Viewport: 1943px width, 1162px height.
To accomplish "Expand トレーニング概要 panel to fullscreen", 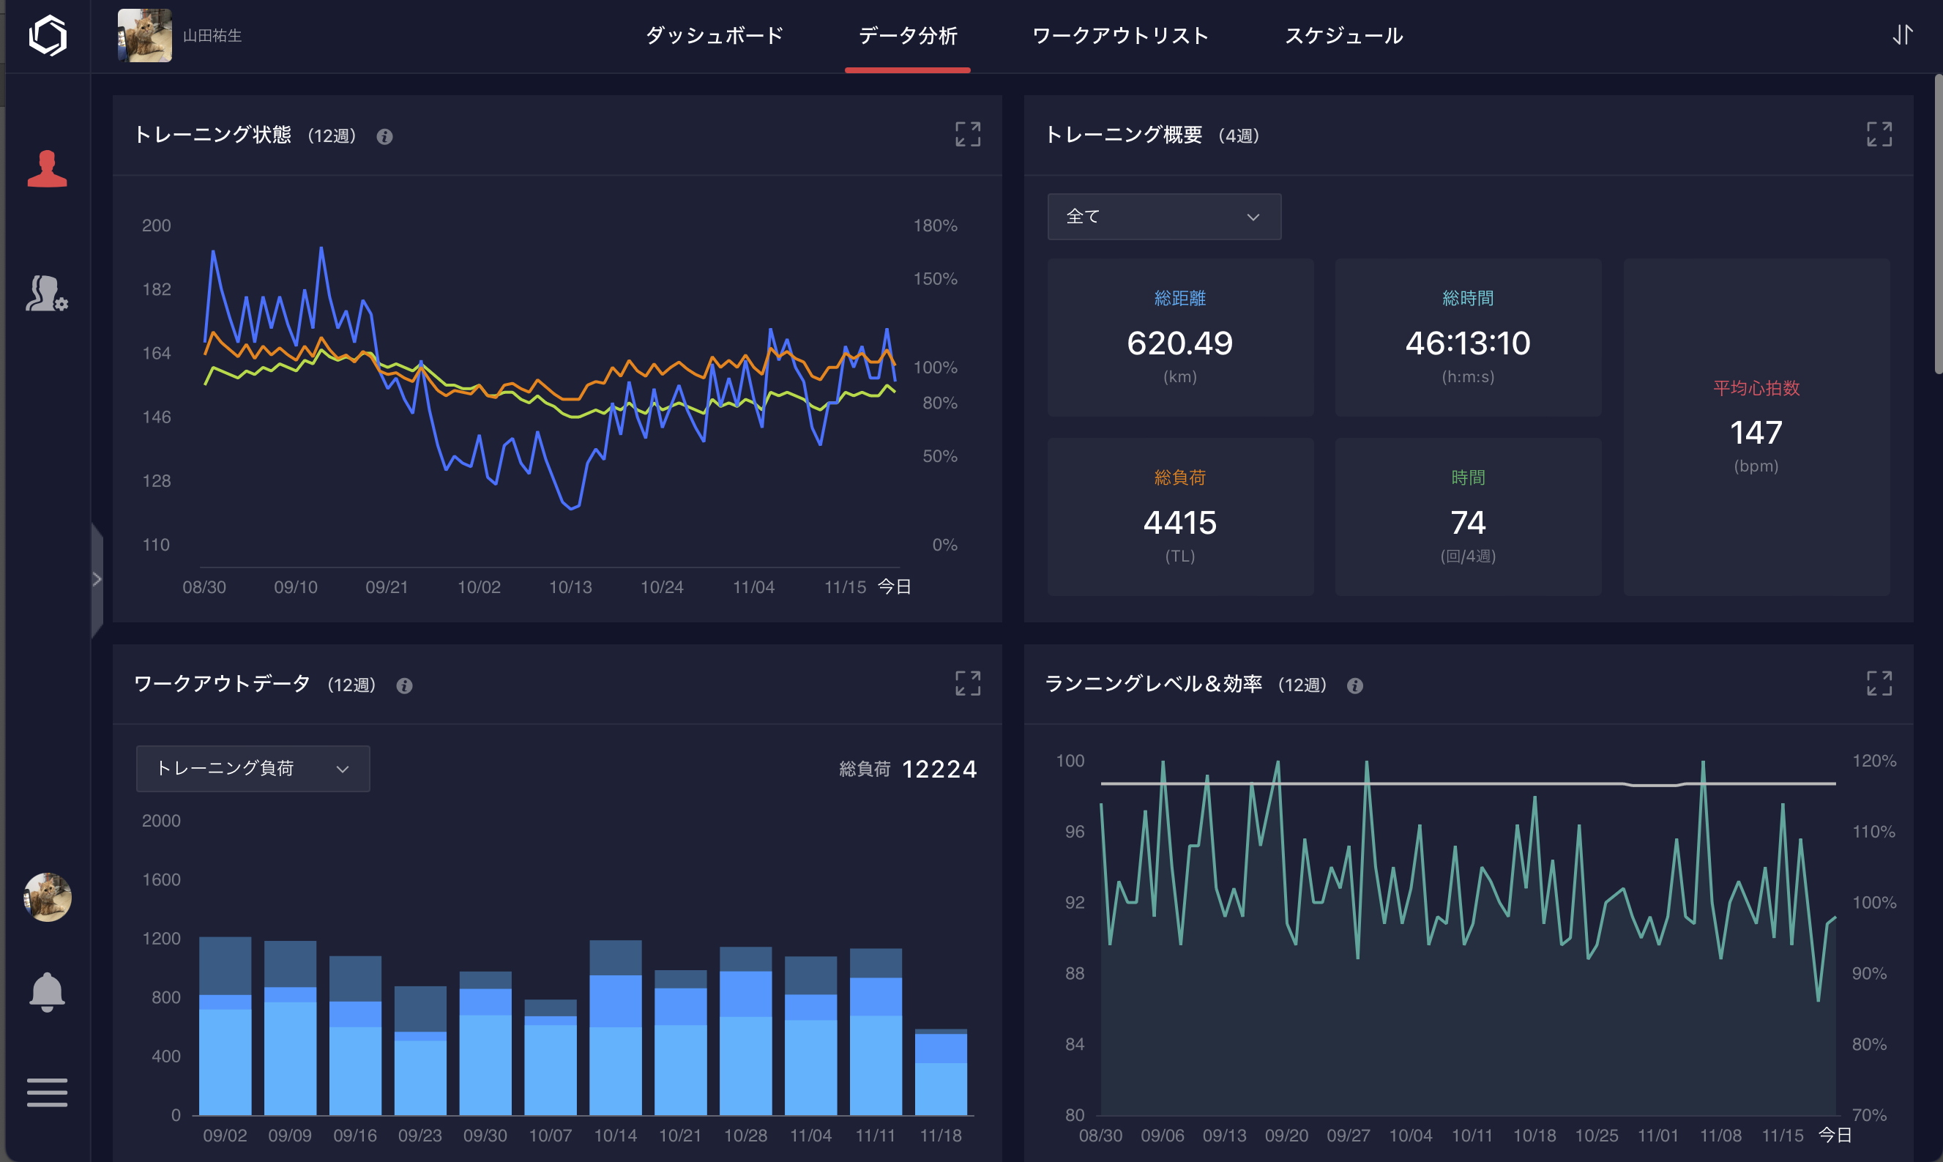I will pos(1879,134).
